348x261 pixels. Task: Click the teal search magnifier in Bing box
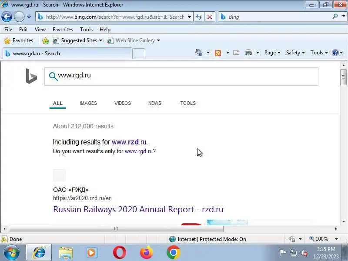(53, 77)
